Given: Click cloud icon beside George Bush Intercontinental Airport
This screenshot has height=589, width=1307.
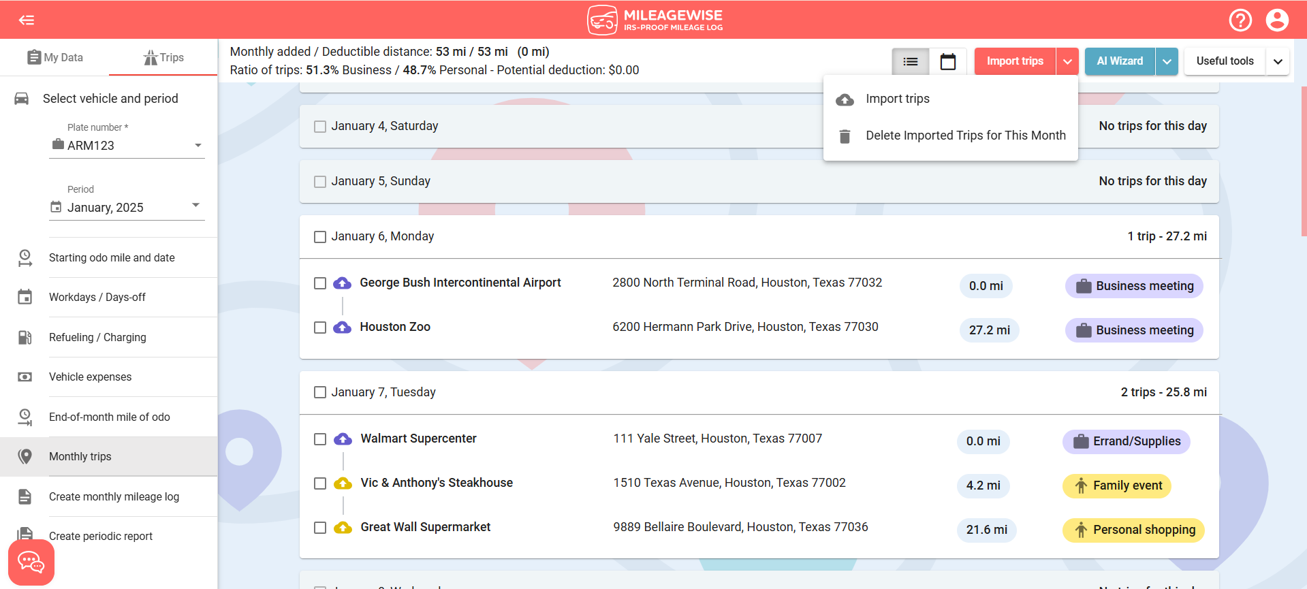Looking at the screenshot, I should tap(342, 283).
